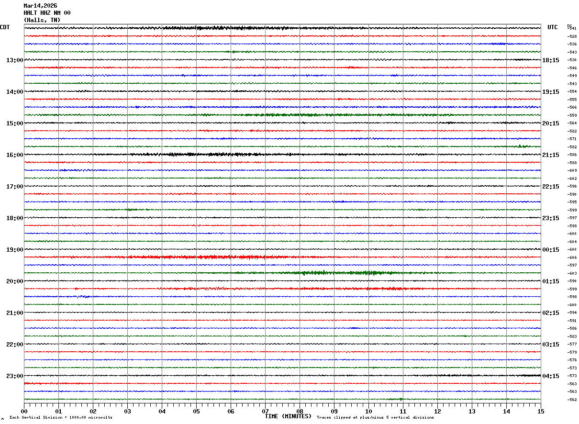The width and height of the screenshot is (579, 424).
Task: Click the 23:00 CDT time label
Action: point(14,376)
